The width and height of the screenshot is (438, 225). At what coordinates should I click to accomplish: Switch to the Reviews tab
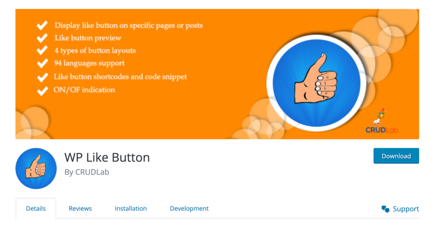click(80, 208)
